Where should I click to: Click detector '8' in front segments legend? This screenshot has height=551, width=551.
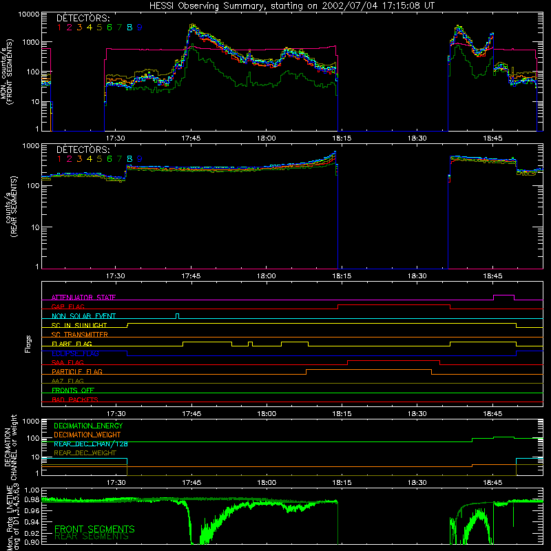129,27
